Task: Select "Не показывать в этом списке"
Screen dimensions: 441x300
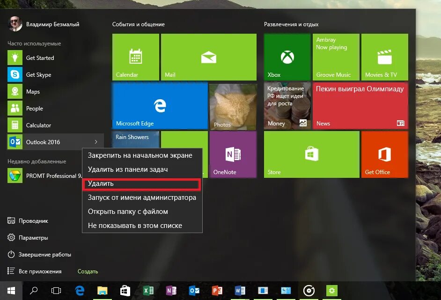Action: (142, 226)
